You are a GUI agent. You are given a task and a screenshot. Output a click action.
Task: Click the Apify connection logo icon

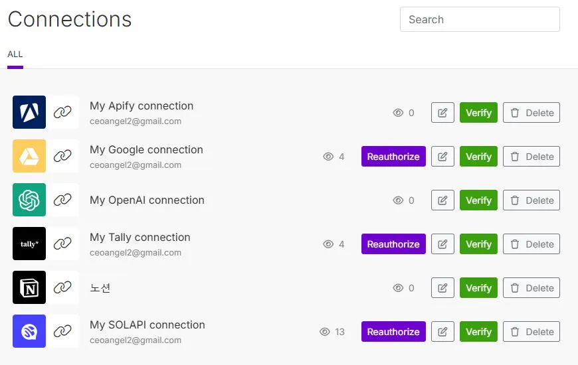(x=29, y=112)
